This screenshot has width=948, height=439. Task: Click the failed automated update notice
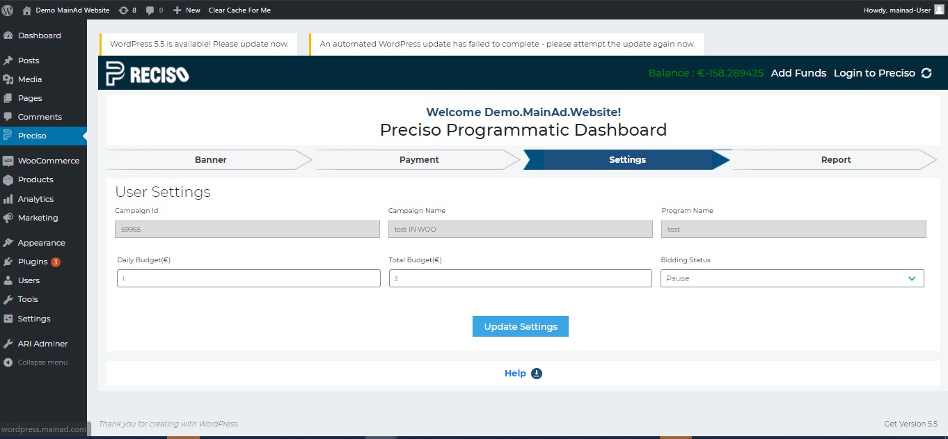pyautogui.click(x=507, y=44)
